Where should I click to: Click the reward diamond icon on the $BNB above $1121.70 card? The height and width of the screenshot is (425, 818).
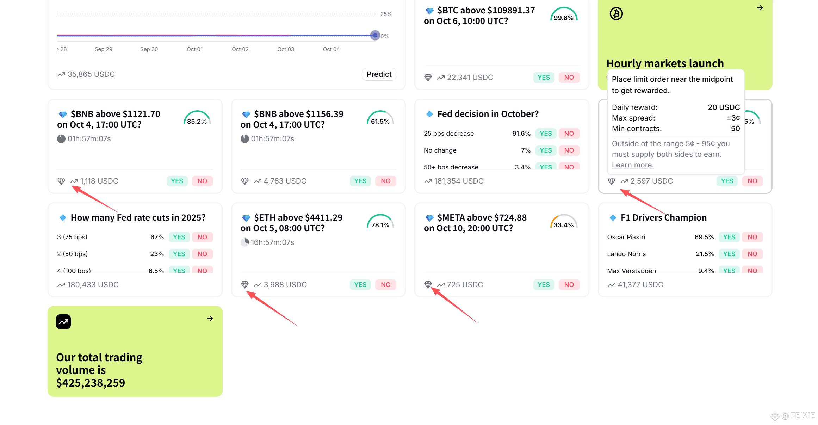(x=61, y=181)
